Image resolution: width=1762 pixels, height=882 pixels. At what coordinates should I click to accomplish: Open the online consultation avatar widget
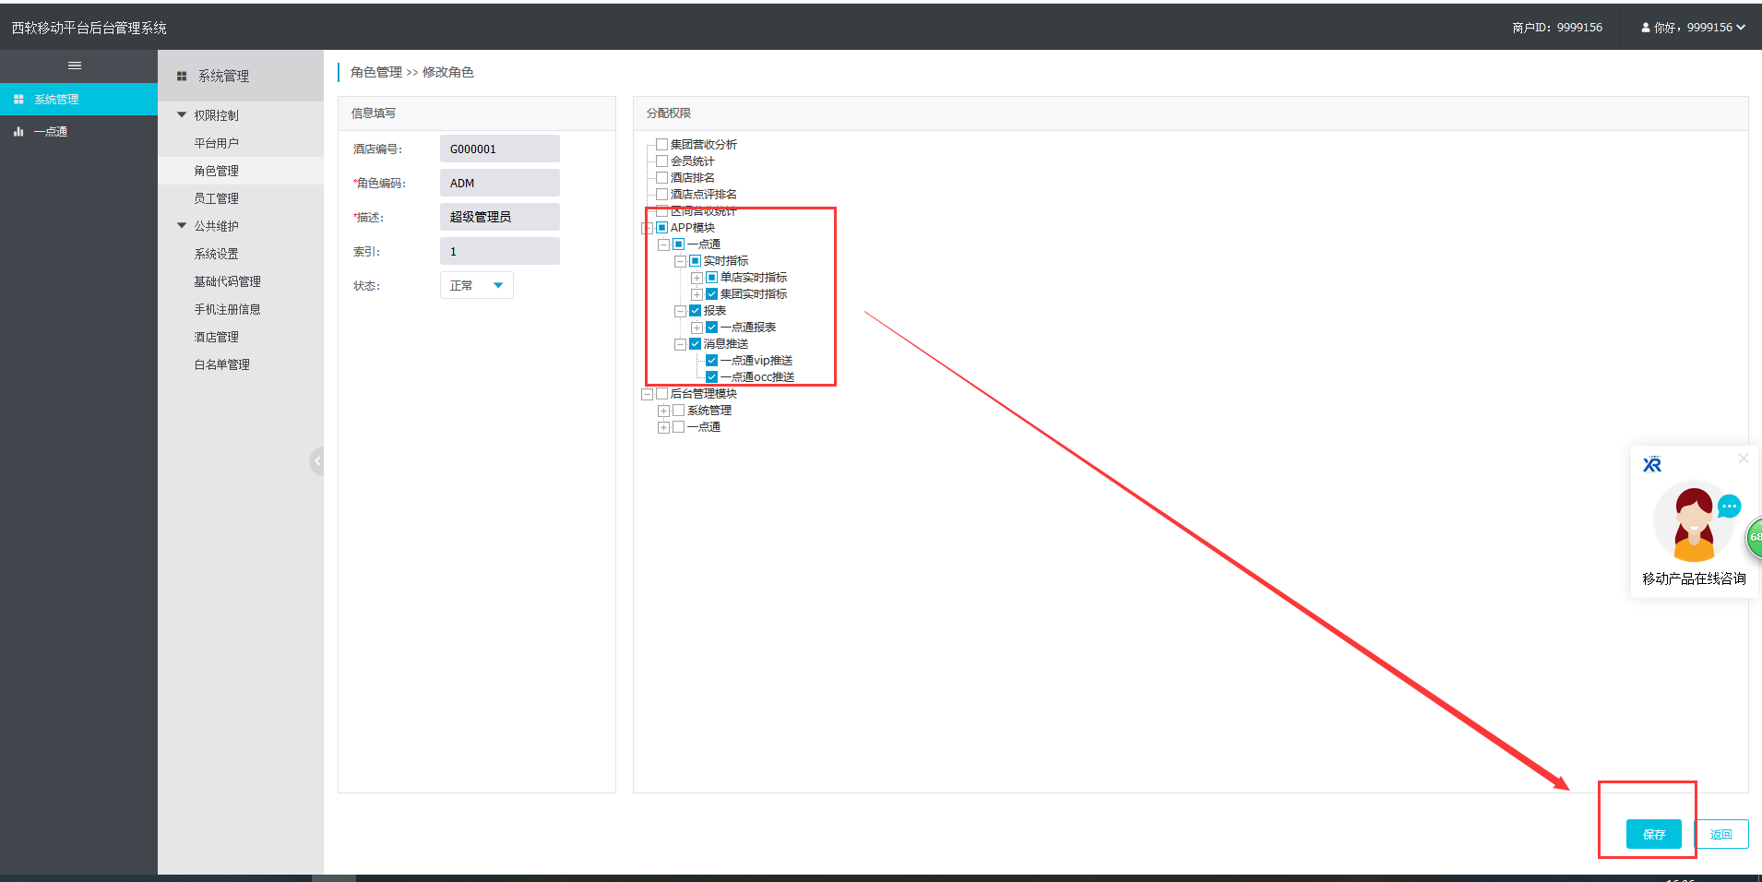(x=1694, y=521)
